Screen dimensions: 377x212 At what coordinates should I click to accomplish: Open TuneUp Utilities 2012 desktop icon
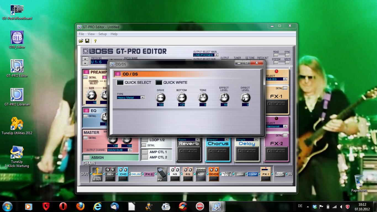click(x=17, y=126)
